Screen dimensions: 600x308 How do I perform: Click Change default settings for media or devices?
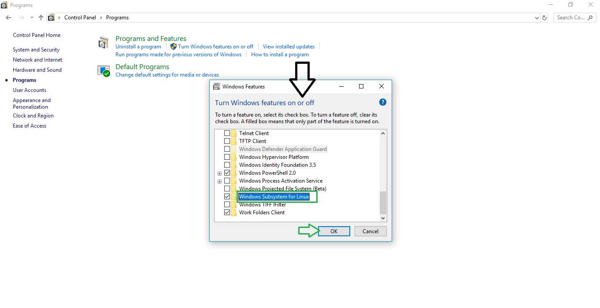coord(167,75)
